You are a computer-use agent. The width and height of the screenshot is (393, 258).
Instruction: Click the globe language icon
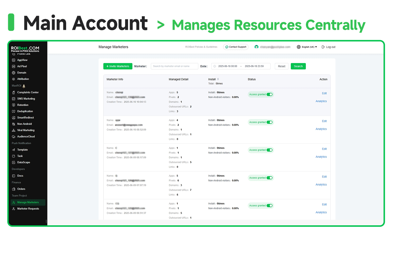[x=299, y=47]
